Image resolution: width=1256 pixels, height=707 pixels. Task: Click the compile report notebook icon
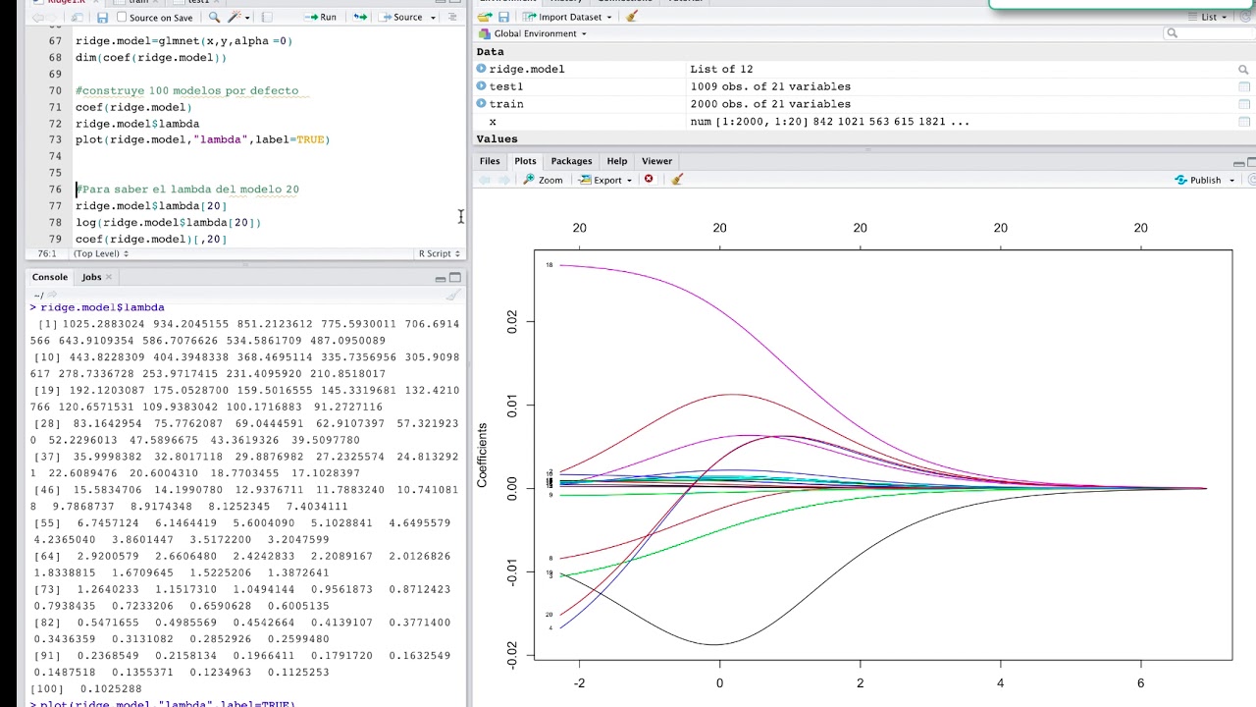[267, 18]
